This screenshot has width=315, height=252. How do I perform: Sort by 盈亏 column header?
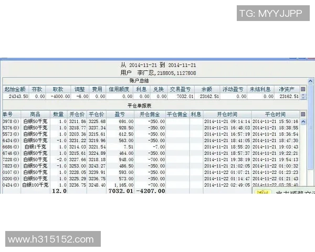(x=120, y=114)
